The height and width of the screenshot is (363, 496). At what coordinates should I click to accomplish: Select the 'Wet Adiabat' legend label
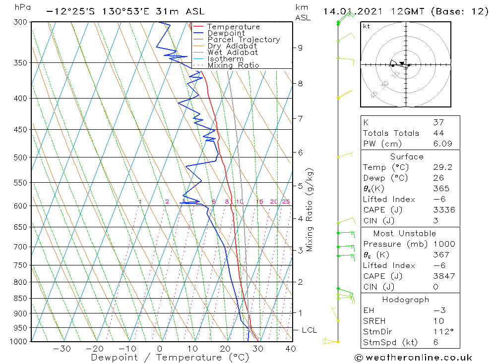pos(233,52)
